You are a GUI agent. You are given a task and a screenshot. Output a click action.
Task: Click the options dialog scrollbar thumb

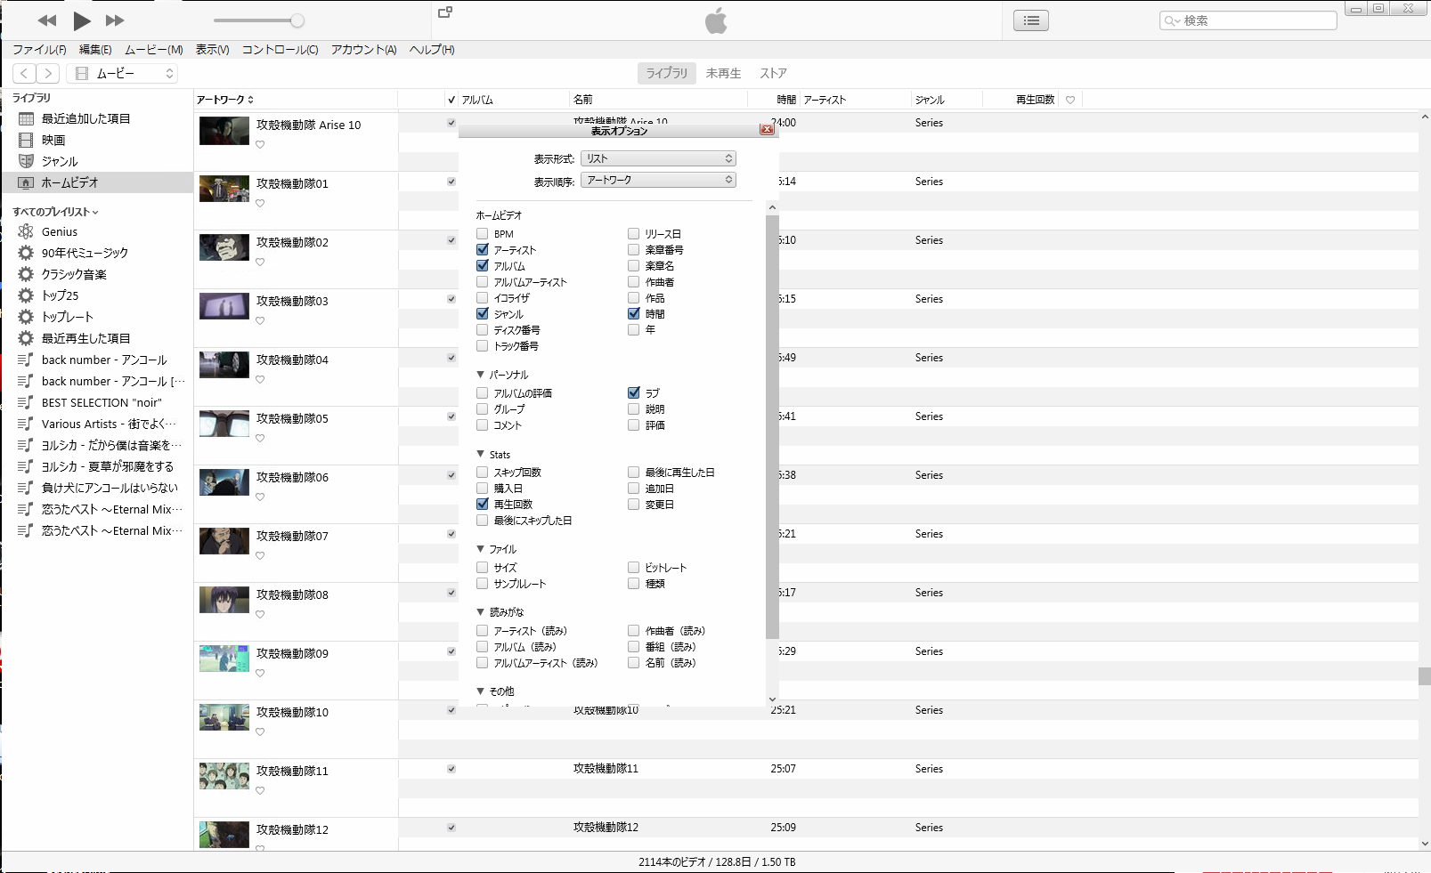(x=772, y=427)
